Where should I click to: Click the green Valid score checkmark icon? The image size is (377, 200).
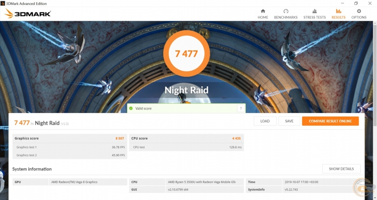(x=131, y=108)
